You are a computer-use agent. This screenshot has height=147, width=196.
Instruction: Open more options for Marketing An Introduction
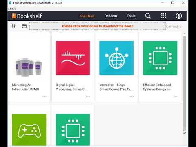point(45,96)
